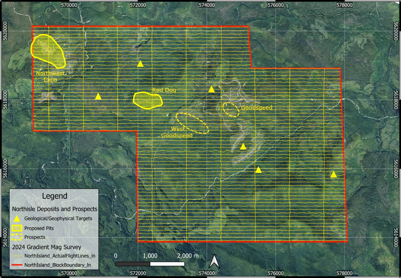The image size is (401, 278).
Task: Select the northernmost triangle target above Red Dog
Action: 140,64
